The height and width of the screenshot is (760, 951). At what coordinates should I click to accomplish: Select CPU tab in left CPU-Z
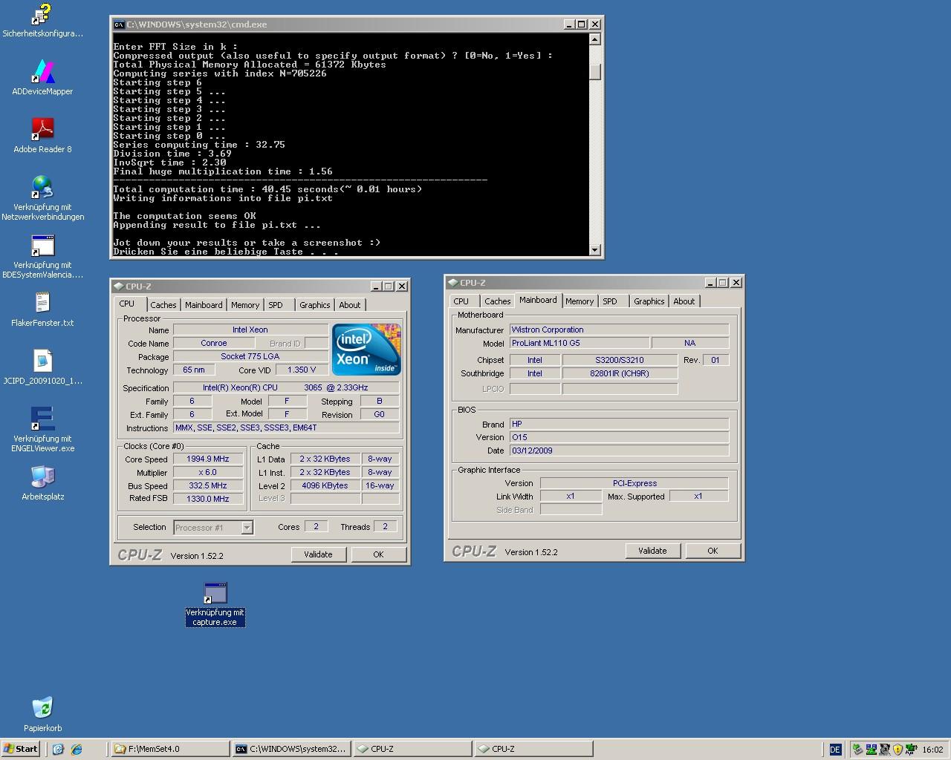point(127,304)
